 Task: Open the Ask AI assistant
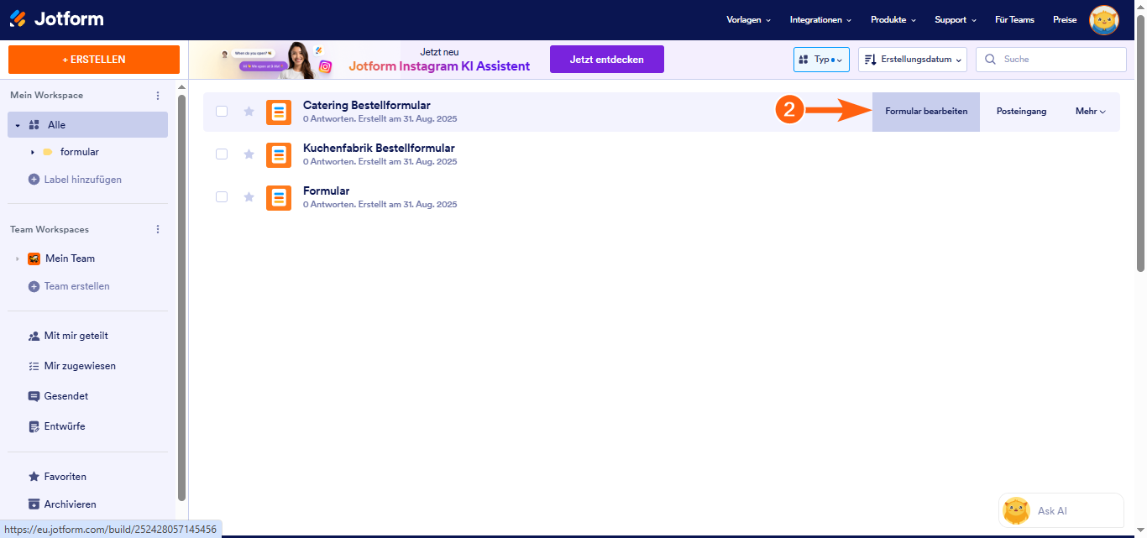click(x=1061, y=510)
